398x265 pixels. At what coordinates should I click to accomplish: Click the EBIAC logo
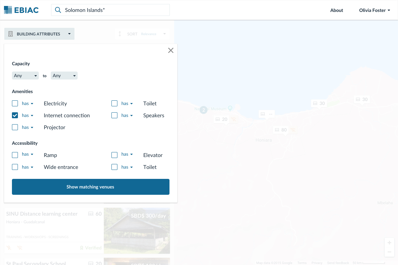pos(21,10)
